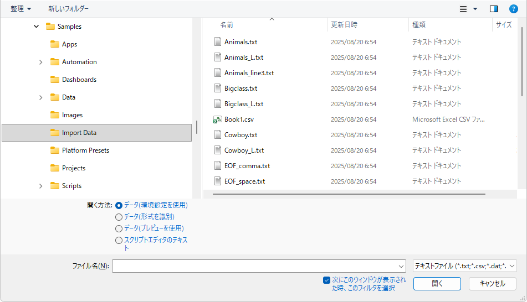This screenshot has width=527, height=302.
Task: Open help with the question mark icon
Action: click(x=514, y=9)
